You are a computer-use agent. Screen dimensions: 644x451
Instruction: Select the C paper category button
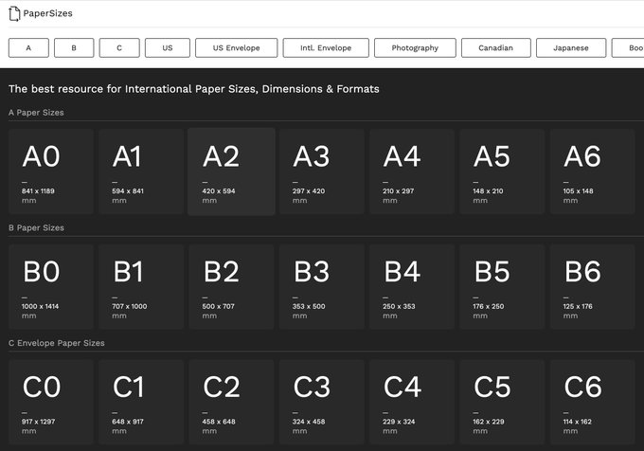click(119, 47)
